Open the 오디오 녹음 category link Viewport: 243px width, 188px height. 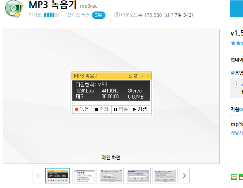[79, 15]
